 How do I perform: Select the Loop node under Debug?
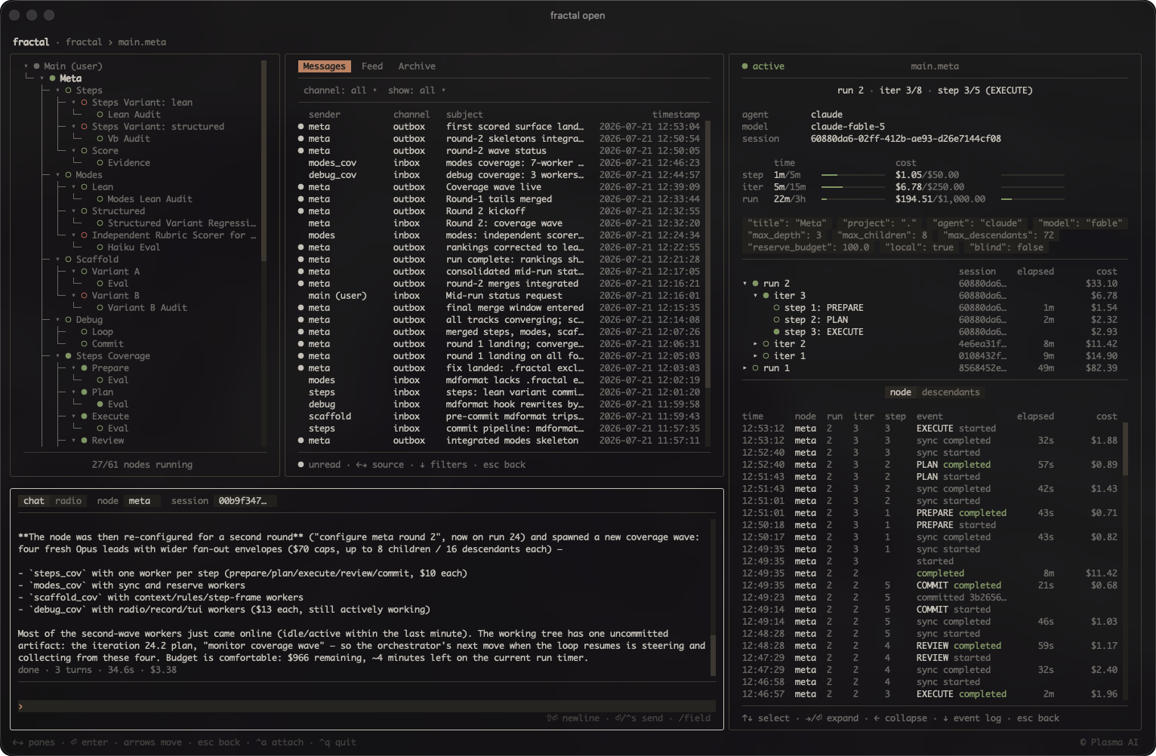tap(102, 332)
